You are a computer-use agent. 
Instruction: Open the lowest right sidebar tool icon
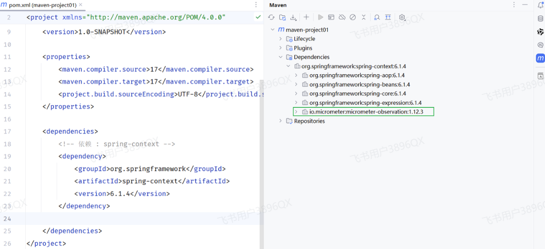pos(540,76)
